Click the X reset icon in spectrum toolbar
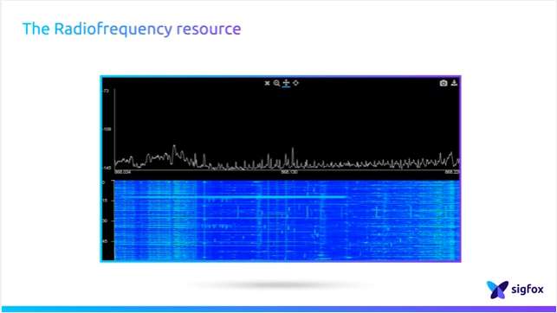Viewport: 557px width, 313px height. pyautogui.click(x=267, y=83)
